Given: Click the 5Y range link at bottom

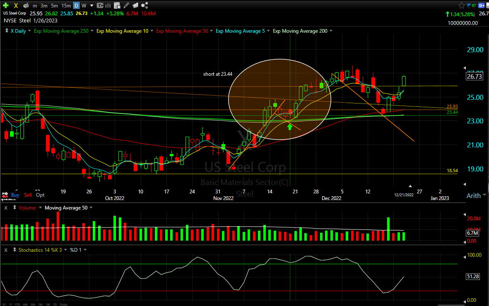Looking at the screenshot, I should coord(4,304).
